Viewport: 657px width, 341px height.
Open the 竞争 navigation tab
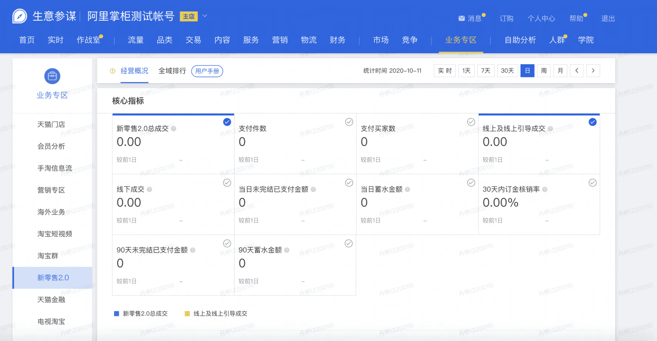pyautogui.click(x=410, y=40)
